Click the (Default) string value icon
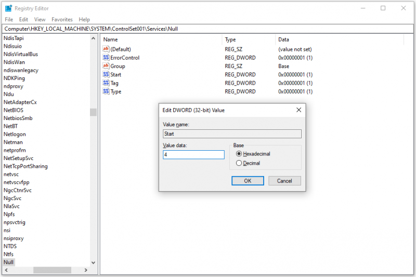The image size is (416, 277). 106,49
